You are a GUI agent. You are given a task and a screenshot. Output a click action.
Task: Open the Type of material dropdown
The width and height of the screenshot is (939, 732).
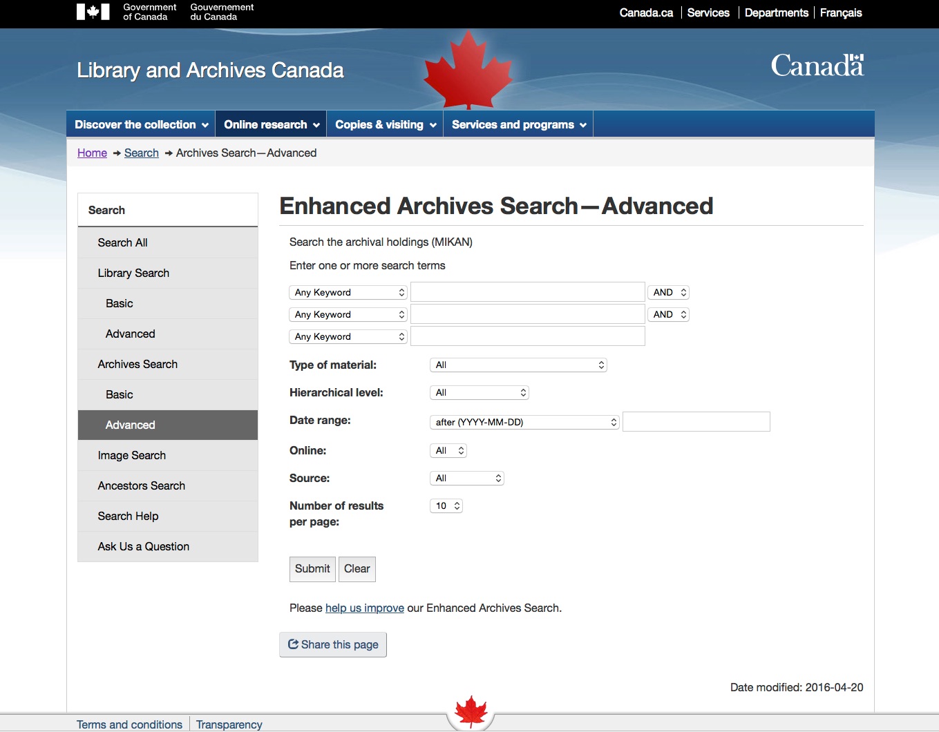(518, 365)
